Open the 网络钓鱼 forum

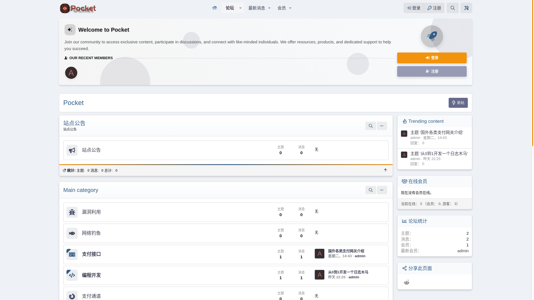91,233
